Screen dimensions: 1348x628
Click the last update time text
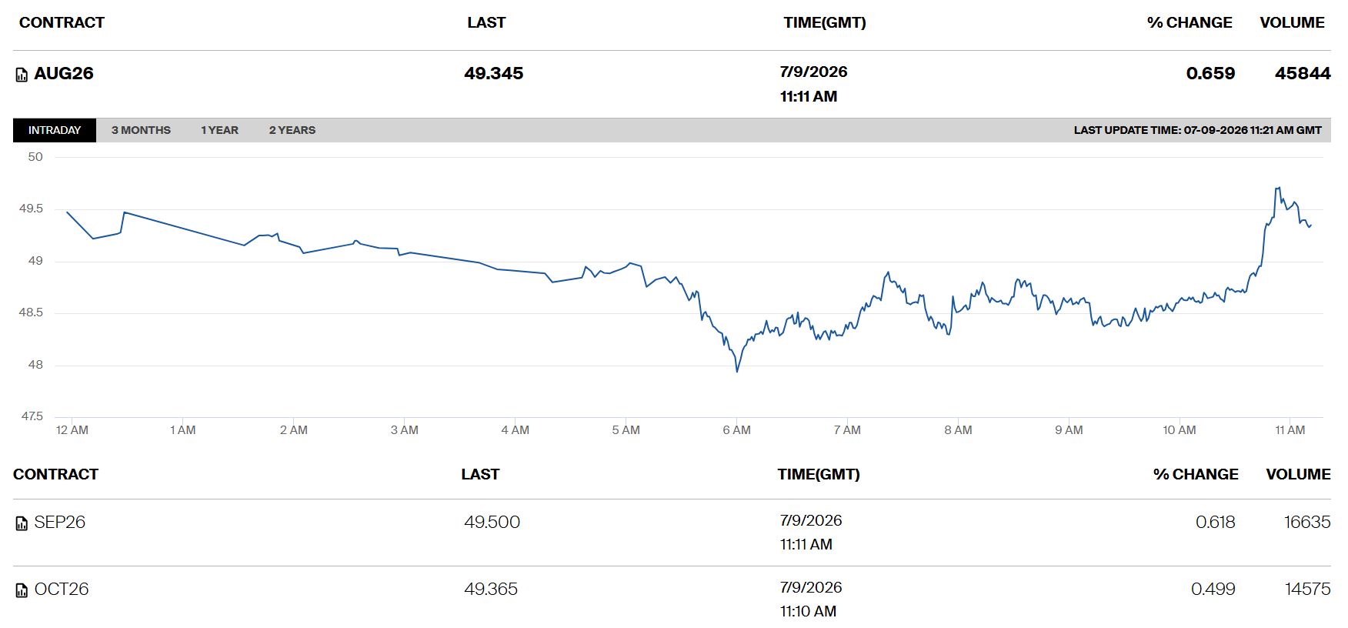(x=1198, y=130)
